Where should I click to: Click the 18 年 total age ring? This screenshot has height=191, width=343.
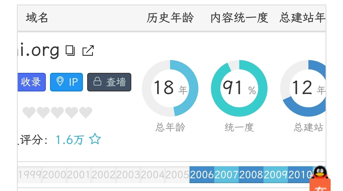point(170,88)
